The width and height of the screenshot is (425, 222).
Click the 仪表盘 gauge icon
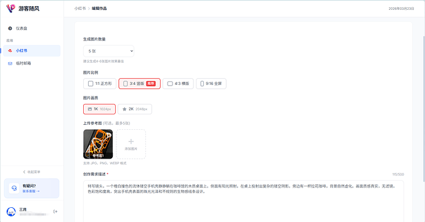(x=10, y=28)
